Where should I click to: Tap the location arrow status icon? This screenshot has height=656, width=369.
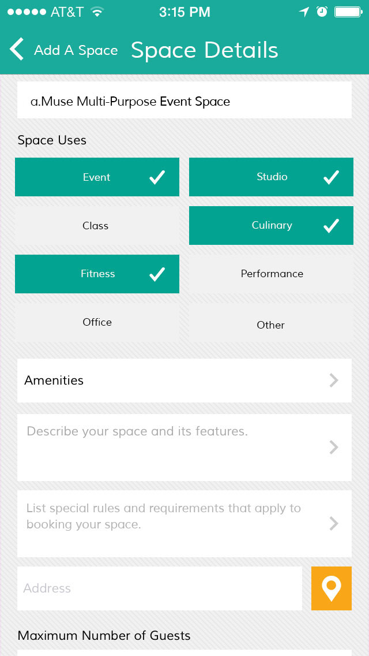tap(304, 12)
